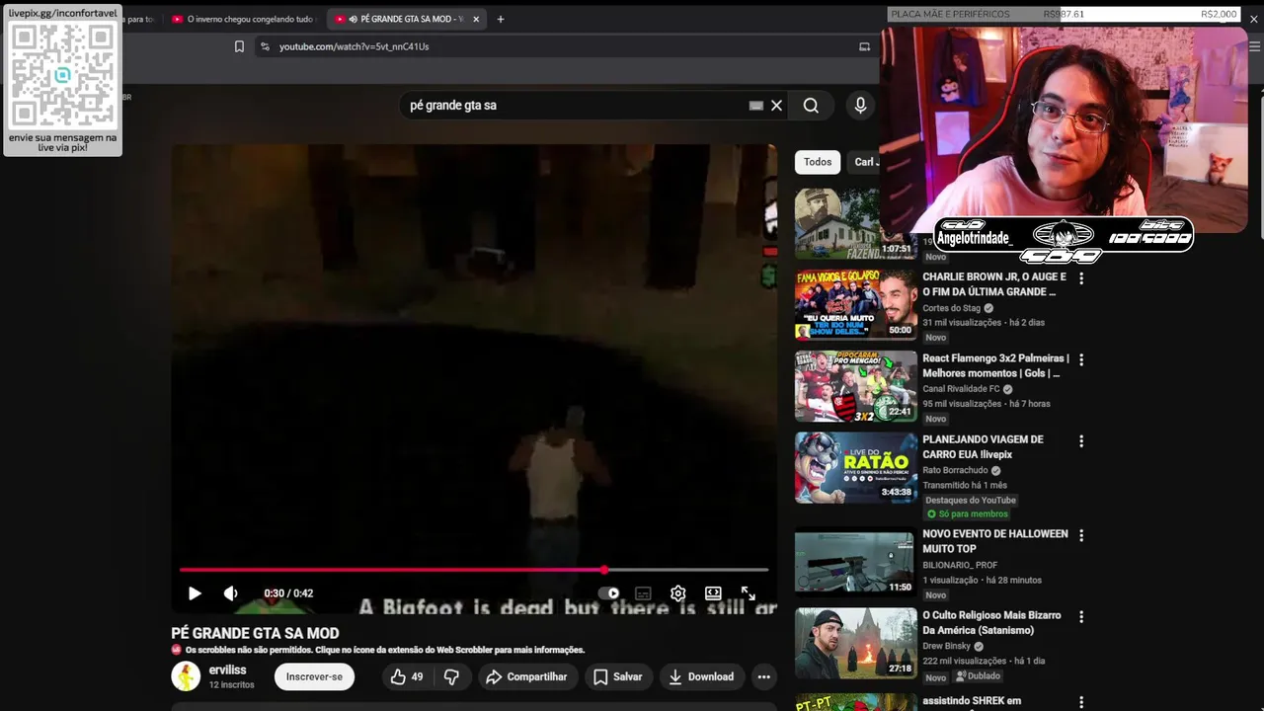Open the Cortes do Stag channel name

pyautogui.click(x=951, y=308)
